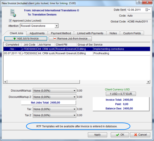Switch to the Adjustments tab
The width and height of the screenshot is (154, 141).
pos(37,33)
